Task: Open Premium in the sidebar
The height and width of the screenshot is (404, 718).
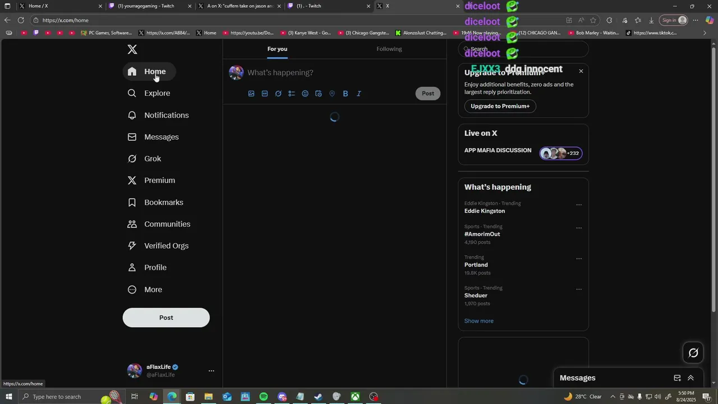Action: [x=151, y=180]
